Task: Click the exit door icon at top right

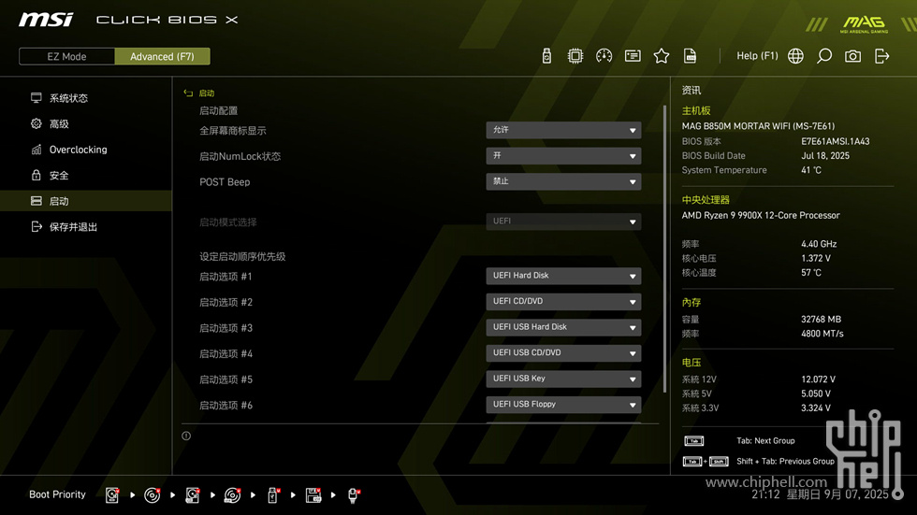Action: click(881, 56)
